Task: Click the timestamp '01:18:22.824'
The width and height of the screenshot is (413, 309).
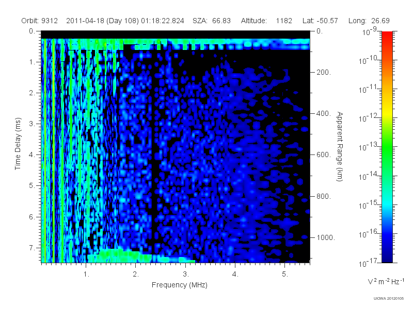Action: tap(163, 21)
